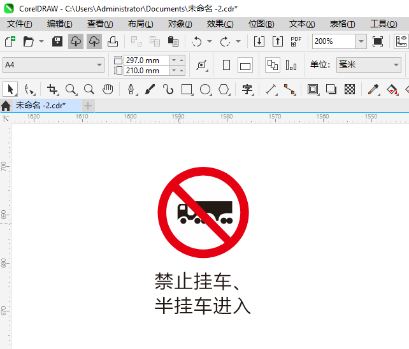Select portrait page orientation
409x349 pixels.
tap(226, 65)
